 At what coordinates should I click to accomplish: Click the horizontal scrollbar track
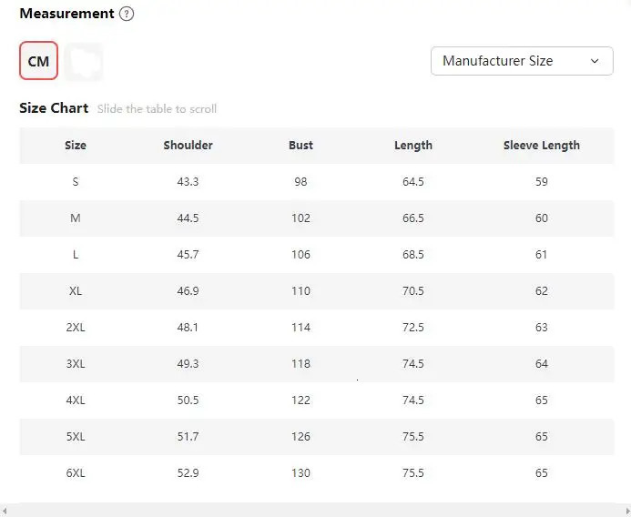[x=315, y=511]
